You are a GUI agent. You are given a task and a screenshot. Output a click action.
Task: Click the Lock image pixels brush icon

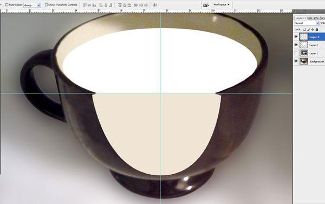pos(308,29)
